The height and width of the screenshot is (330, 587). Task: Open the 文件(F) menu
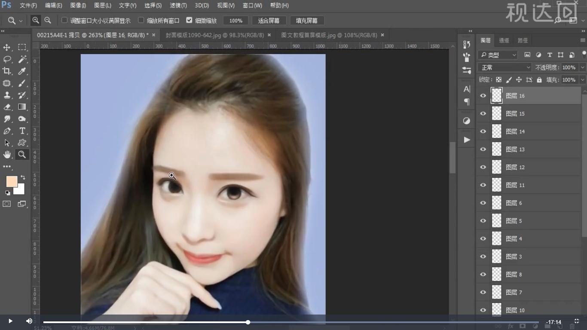tap(28, 6)
